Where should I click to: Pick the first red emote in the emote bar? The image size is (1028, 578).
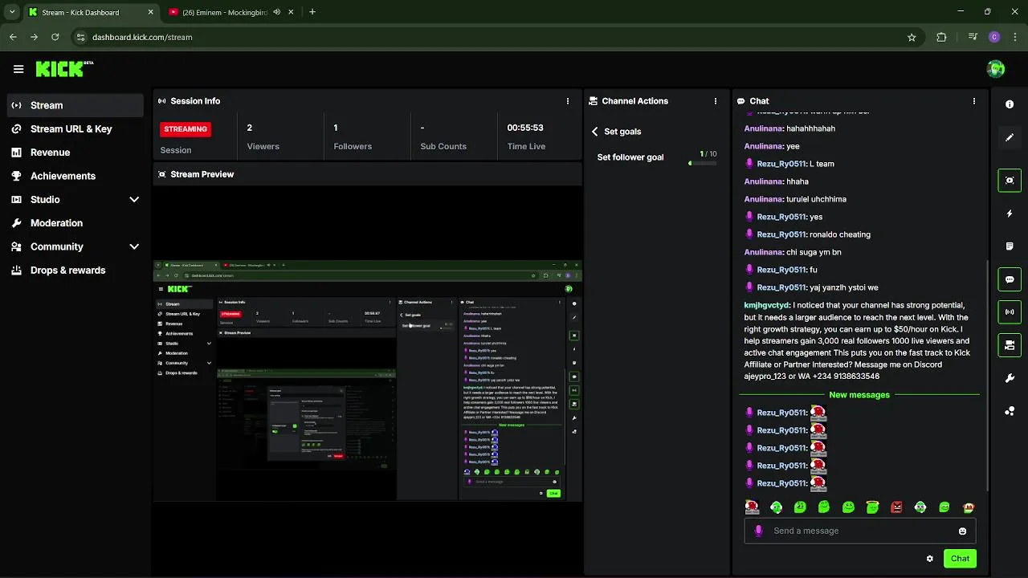tap(752, 507)
